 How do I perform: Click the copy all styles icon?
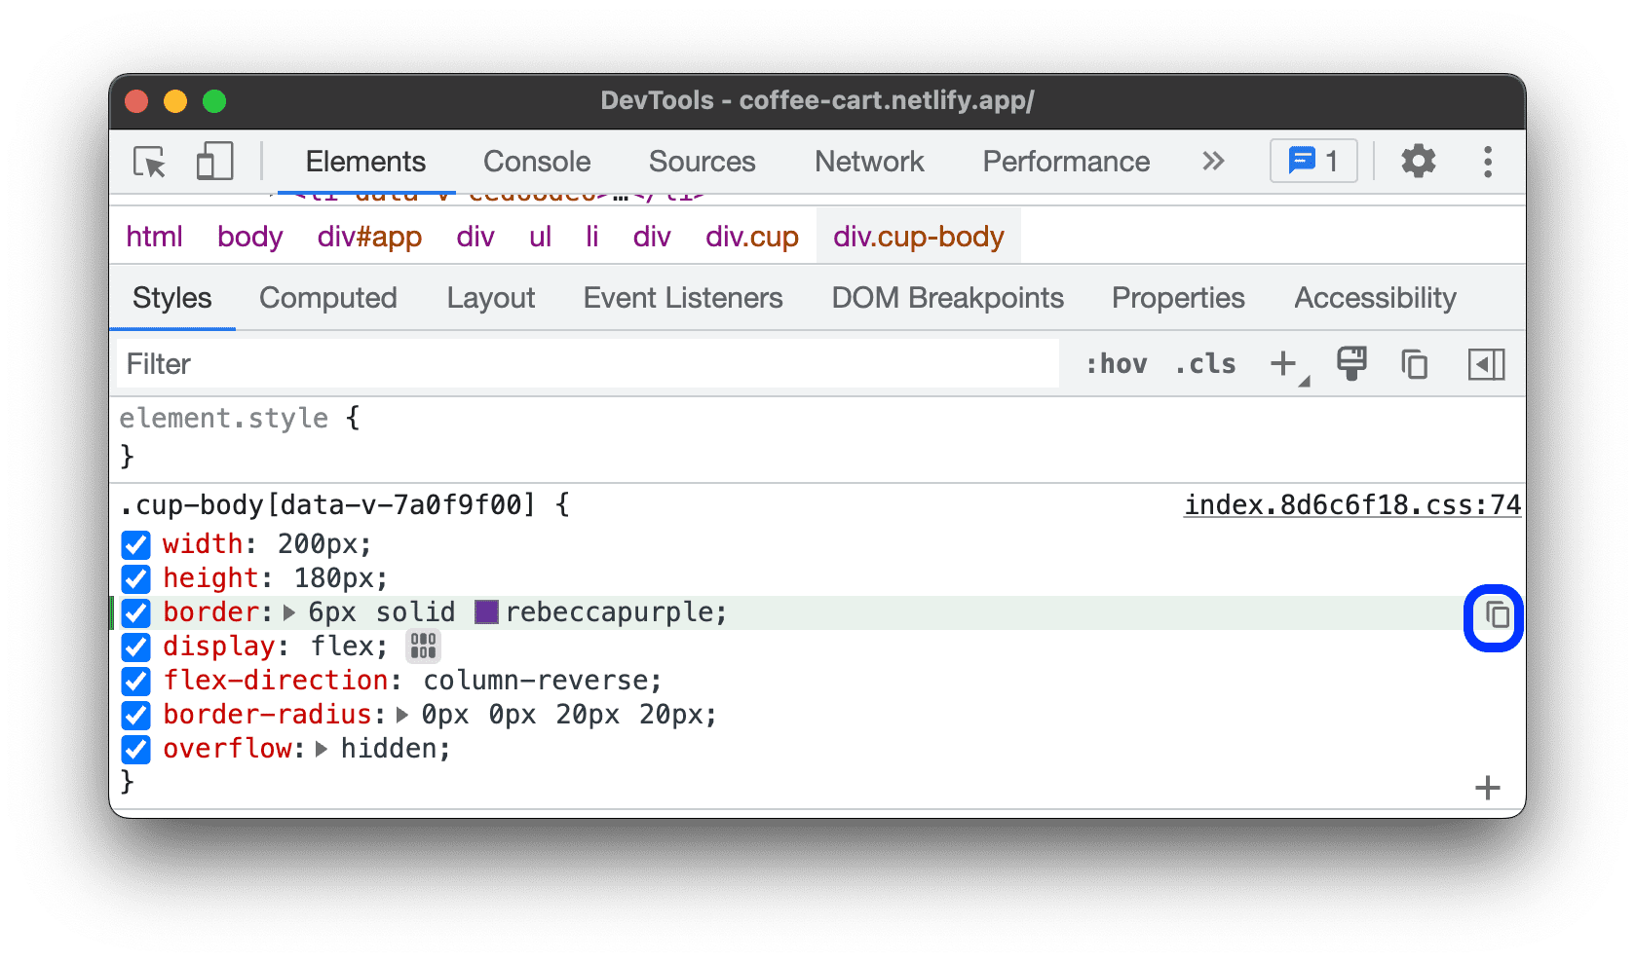1414,364
